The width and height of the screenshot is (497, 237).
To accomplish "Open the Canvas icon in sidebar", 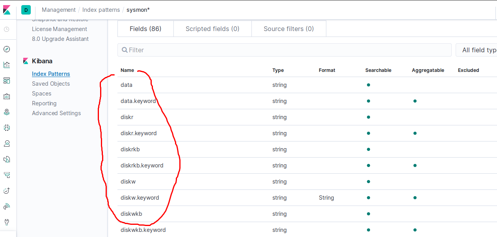I will [7, 96].
